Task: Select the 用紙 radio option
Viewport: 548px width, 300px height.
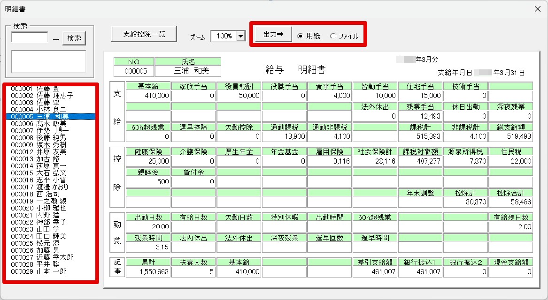Action: 301,36
